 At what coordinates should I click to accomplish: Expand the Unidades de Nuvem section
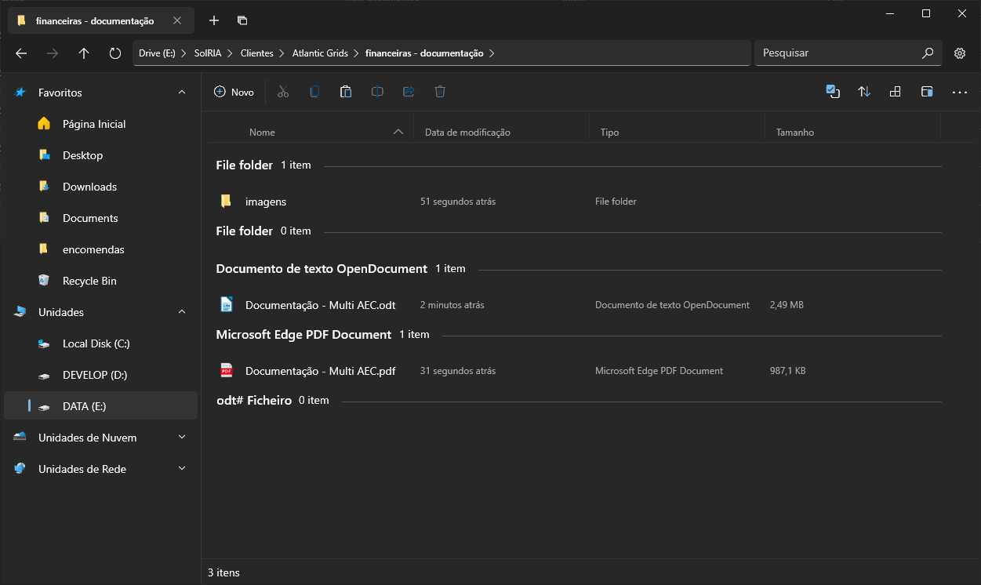pyautogui.click(x=182, y=438)
